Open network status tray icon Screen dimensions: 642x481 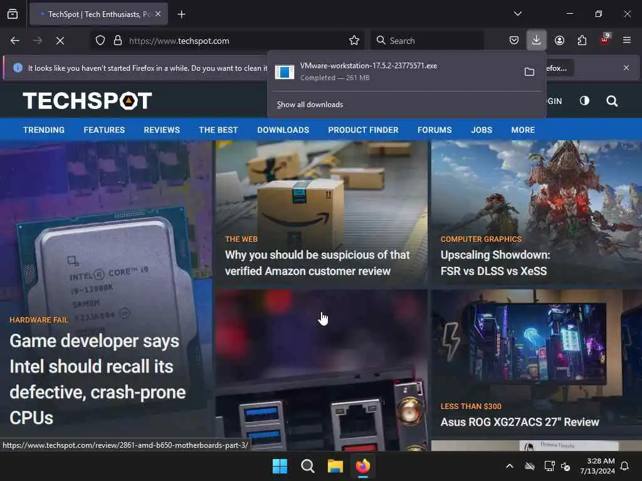pyautogui.click(x=549, y=466)
